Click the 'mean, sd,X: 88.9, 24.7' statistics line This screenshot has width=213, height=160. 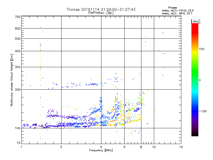pyautogui.click(x=177, y=13)
